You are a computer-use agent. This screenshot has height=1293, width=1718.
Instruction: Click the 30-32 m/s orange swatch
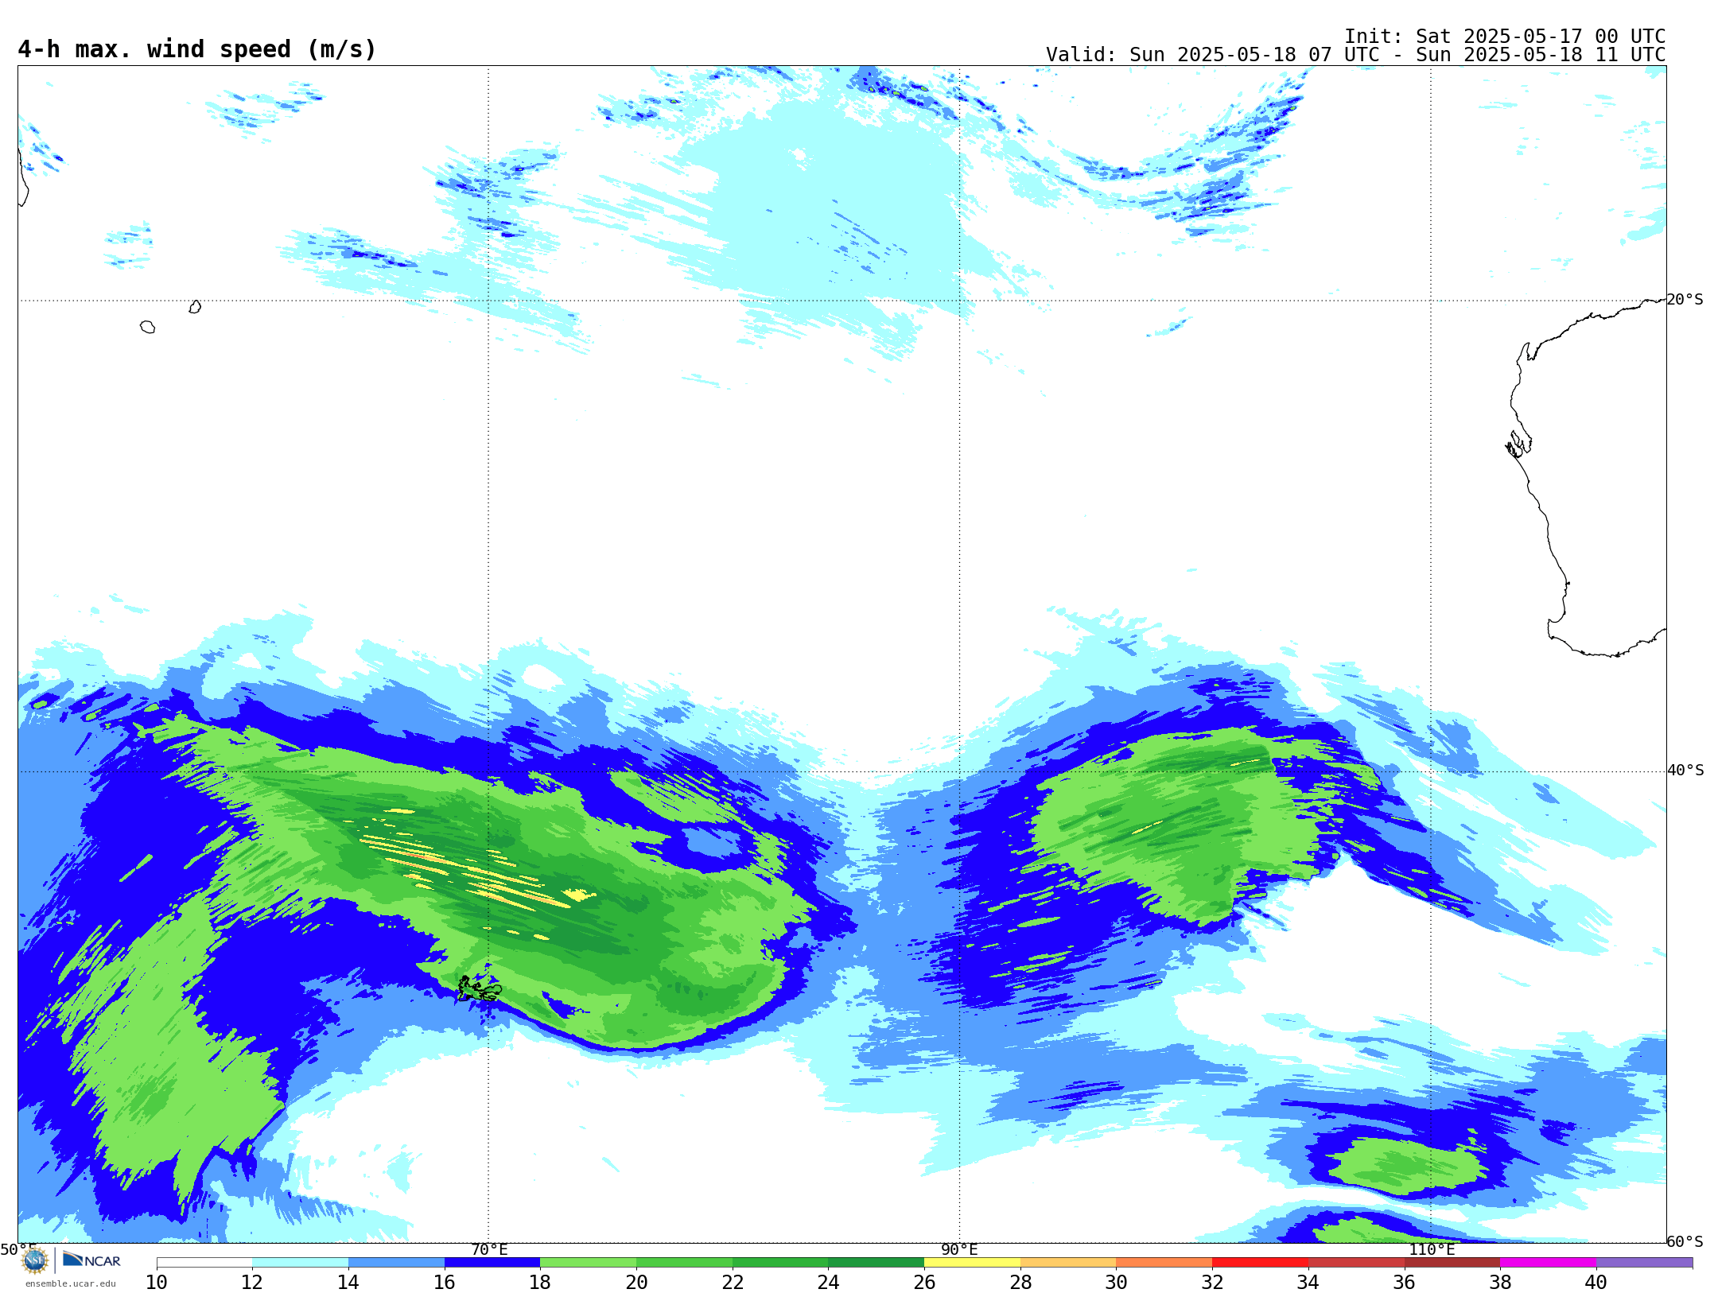1164,1263
